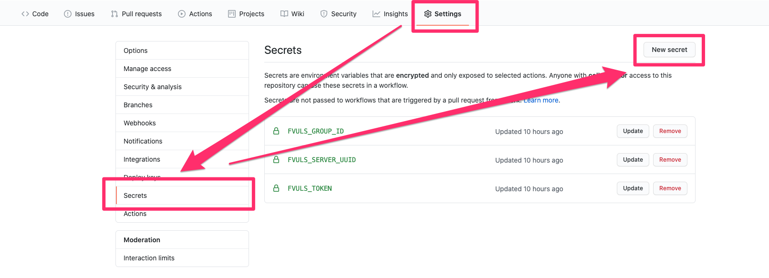Image resolution: width=769 pixels, height=278 pixels.
Task: Click the Insights graph icon
Action: click(376, 13)
